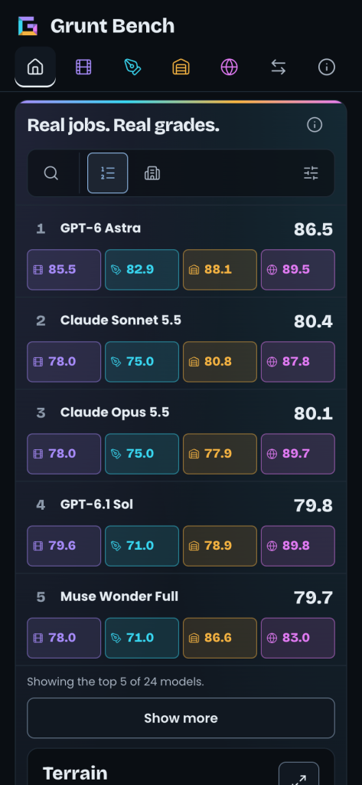Toggle the building company view
This screenshot has height=785, width=362.
[152, 173]
